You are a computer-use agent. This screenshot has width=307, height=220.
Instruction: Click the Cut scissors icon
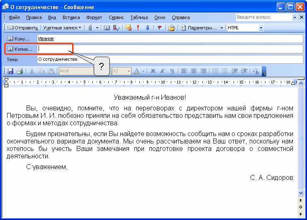(x=32, y=71)
